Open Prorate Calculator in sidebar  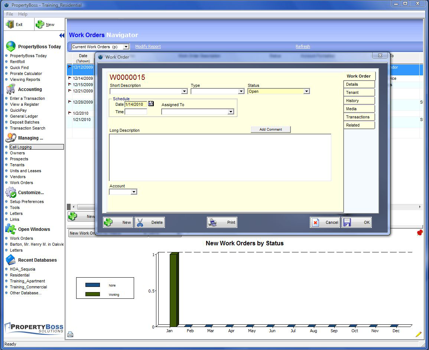coord(26,73)
